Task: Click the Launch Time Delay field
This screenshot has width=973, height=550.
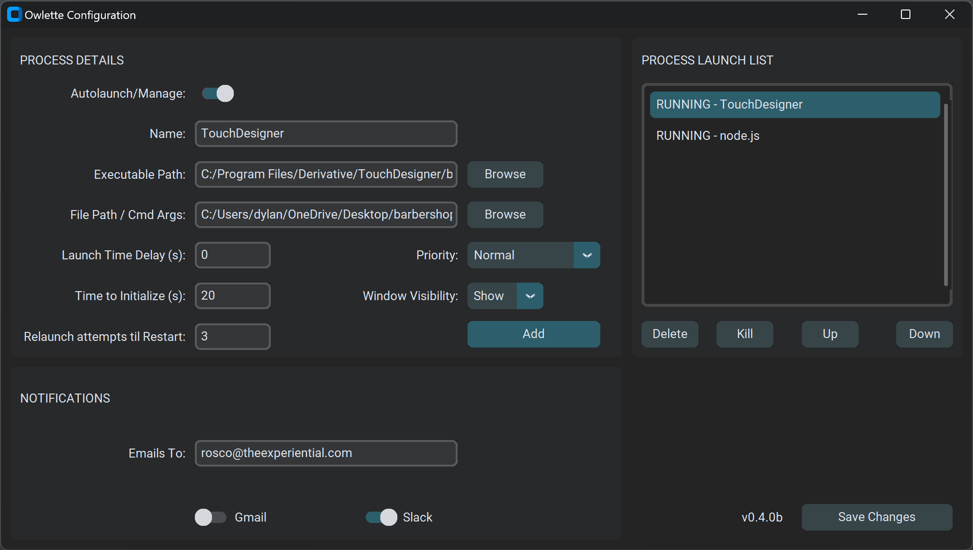Action: 232,255
